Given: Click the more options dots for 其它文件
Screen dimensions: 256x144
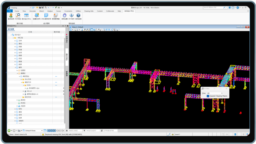Looking at the screenshot, I should tap(56, 97).
